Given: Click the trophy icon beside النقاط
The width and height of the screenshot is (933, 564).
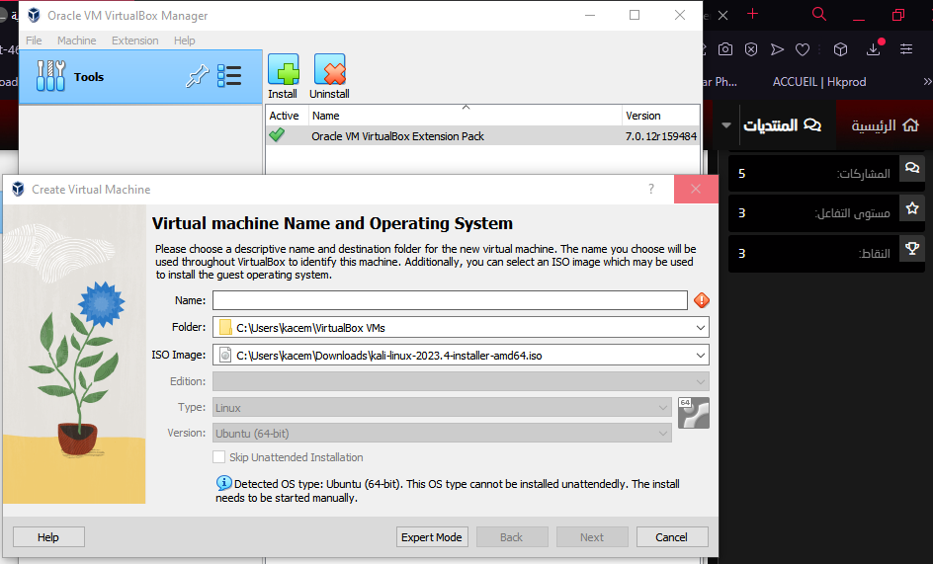Looking at the screenshot, I should [912, 248].
